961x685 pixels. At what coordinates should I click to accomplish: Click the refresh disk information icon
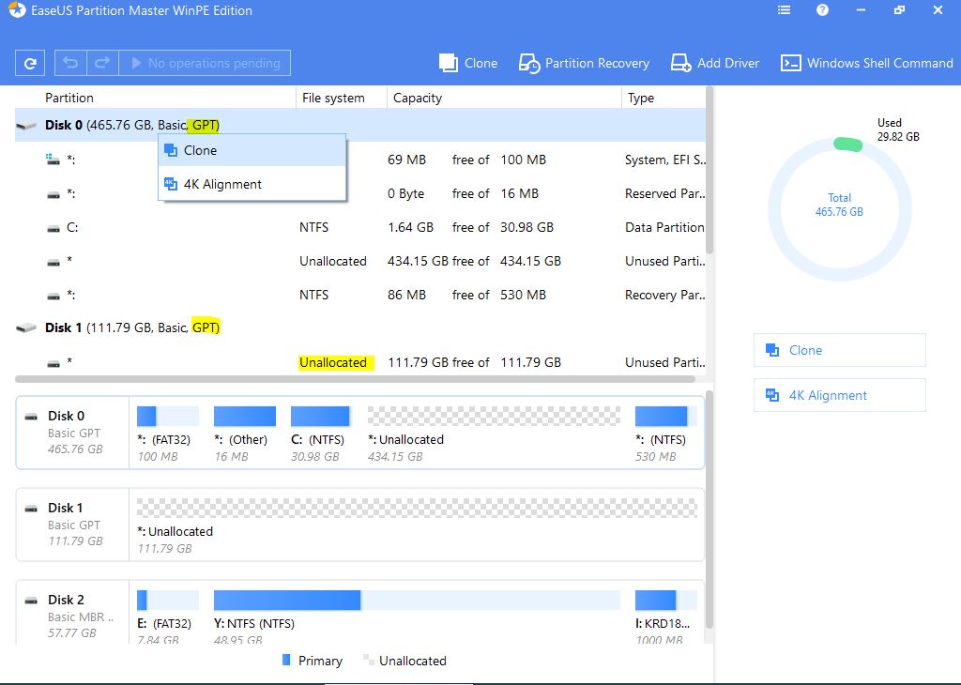click(x=30, y=63)
